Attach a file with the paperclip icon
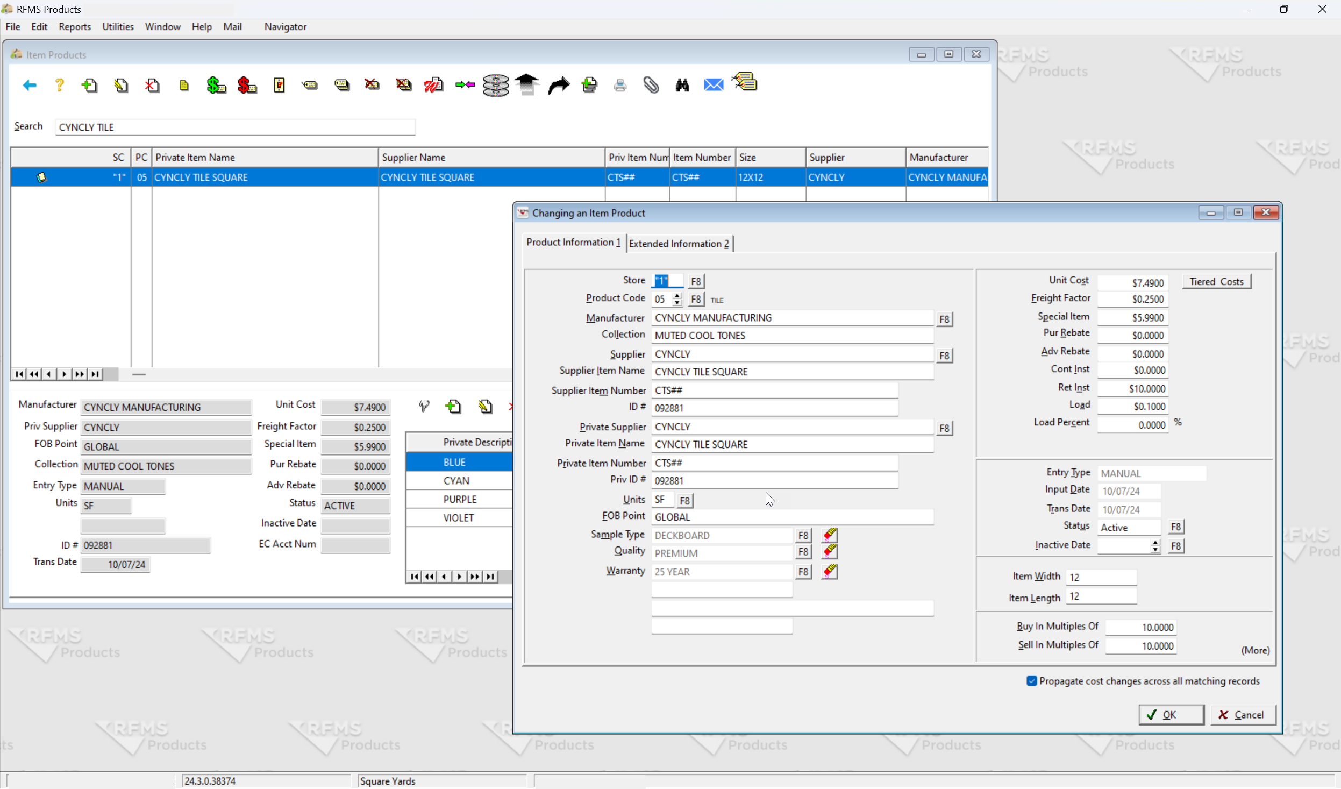The height and width of the screenshot is (789, 1341). [651, 85]
